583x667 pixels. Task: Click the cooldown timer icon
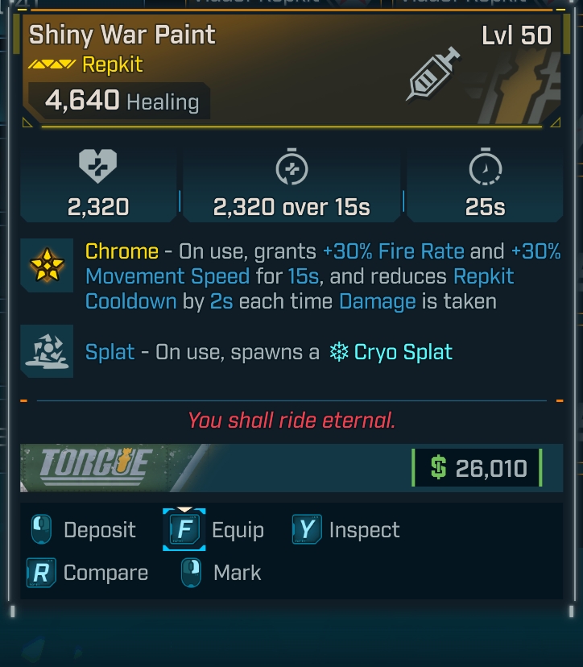pyautogui.click(x=485, y=168)
